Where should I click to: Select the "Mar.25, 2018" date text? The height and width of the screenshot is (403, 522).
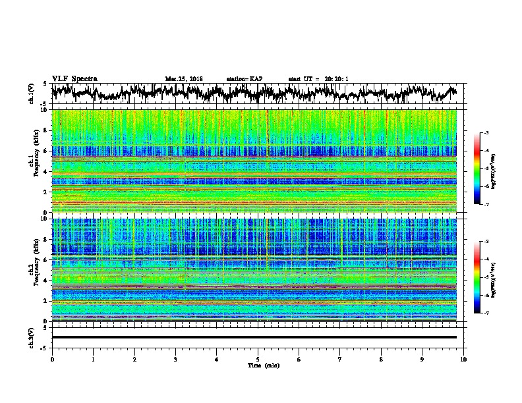tap(184, 79)
